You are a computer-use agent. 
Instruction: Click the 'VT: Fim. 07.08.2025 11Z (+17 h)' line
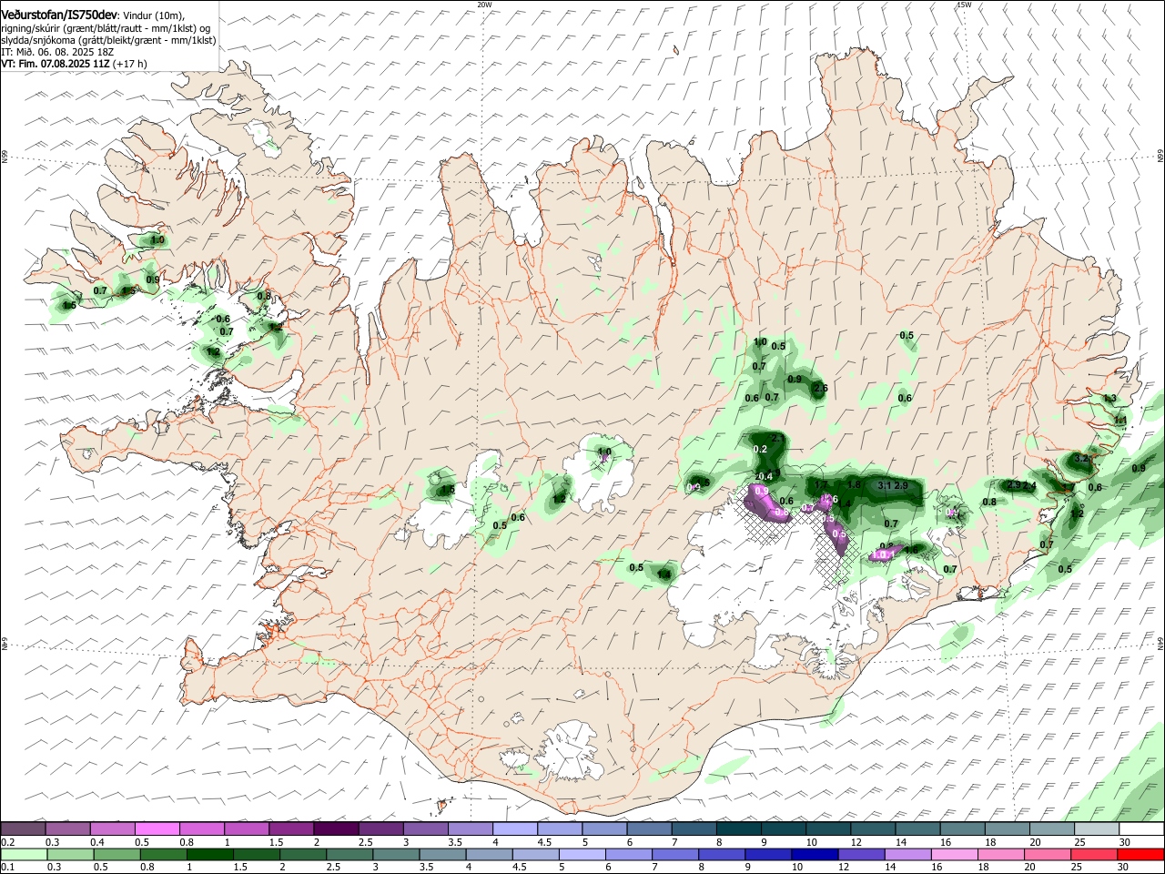point(74,64)
